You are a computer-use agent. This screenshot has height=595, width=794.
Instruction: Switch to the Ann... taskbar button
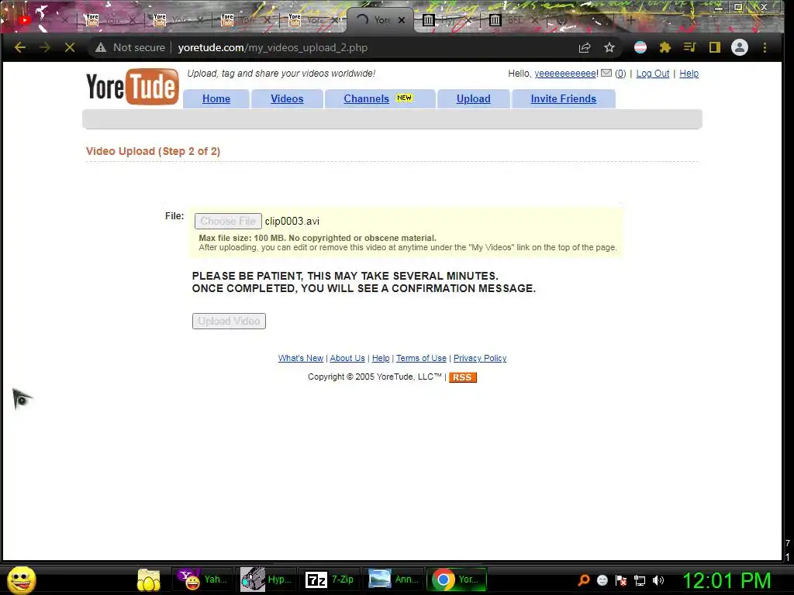[x=393, y=580]
